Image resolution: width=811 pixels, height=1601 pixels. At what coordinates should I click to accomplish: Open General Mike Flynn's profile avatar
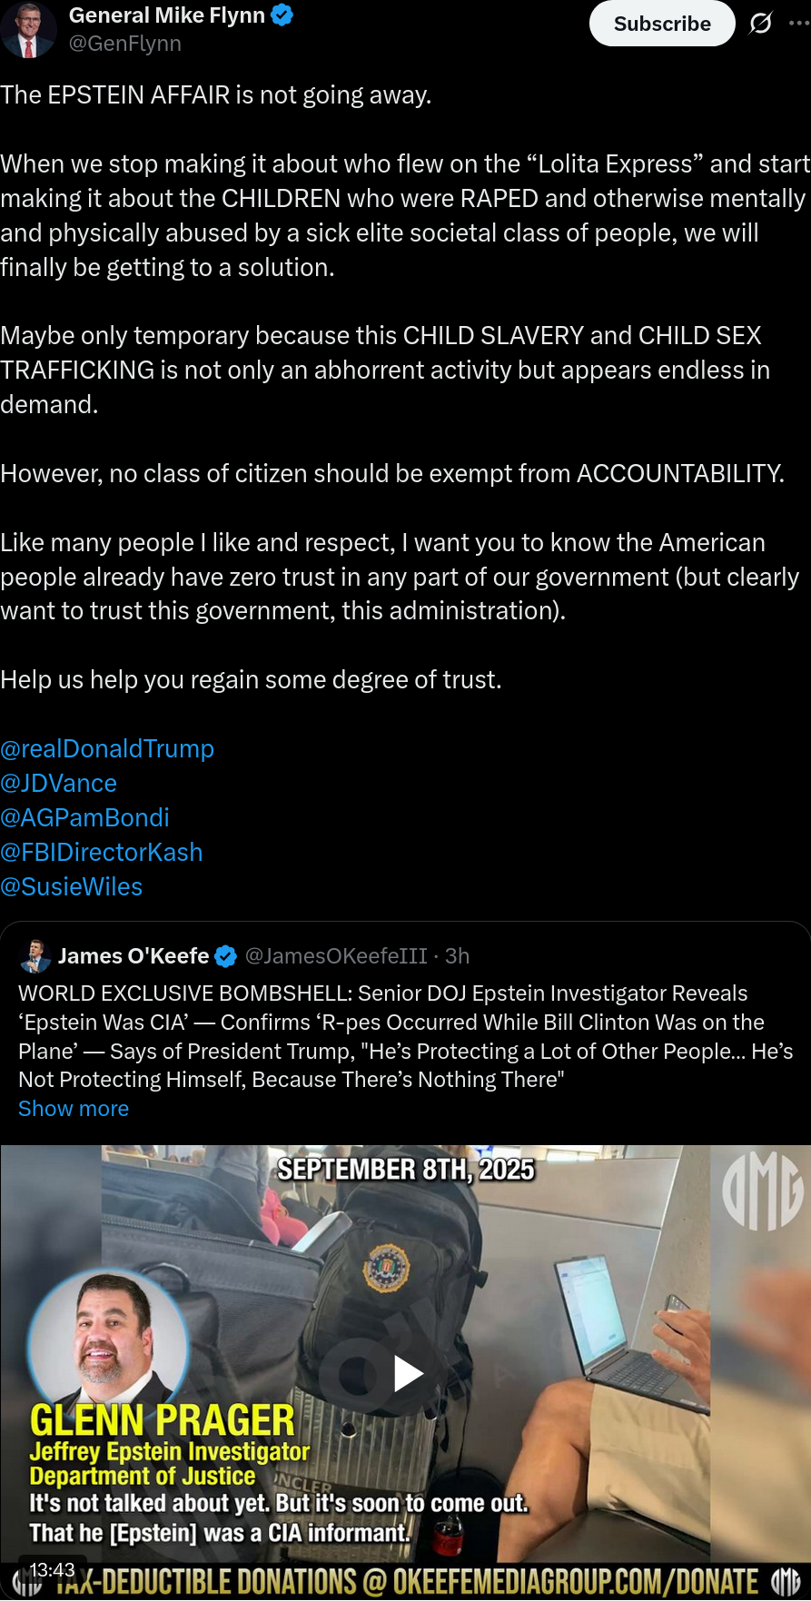(x=29, y=29)
